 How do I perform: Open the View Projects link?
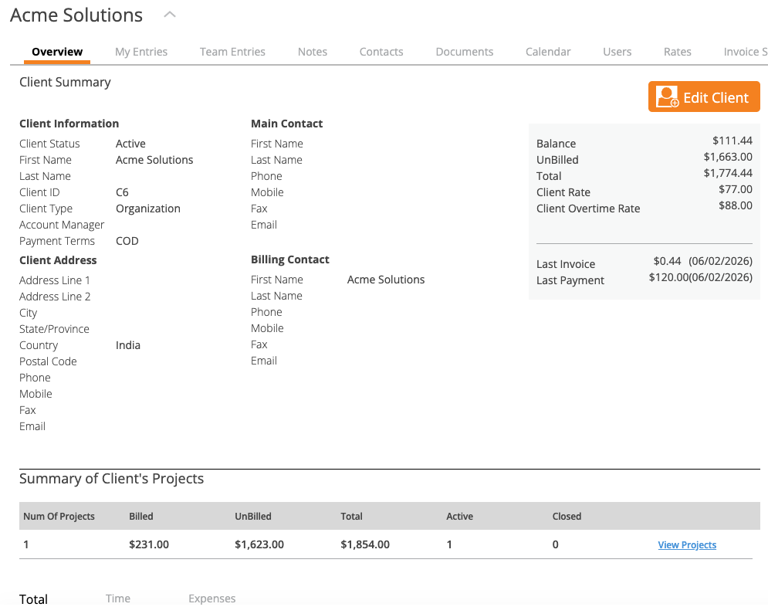coord(687,544)
